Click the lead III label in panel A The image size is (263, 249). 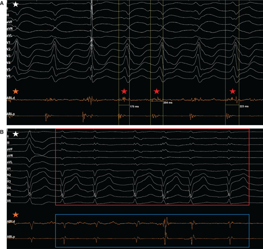[x=8, y=15]
